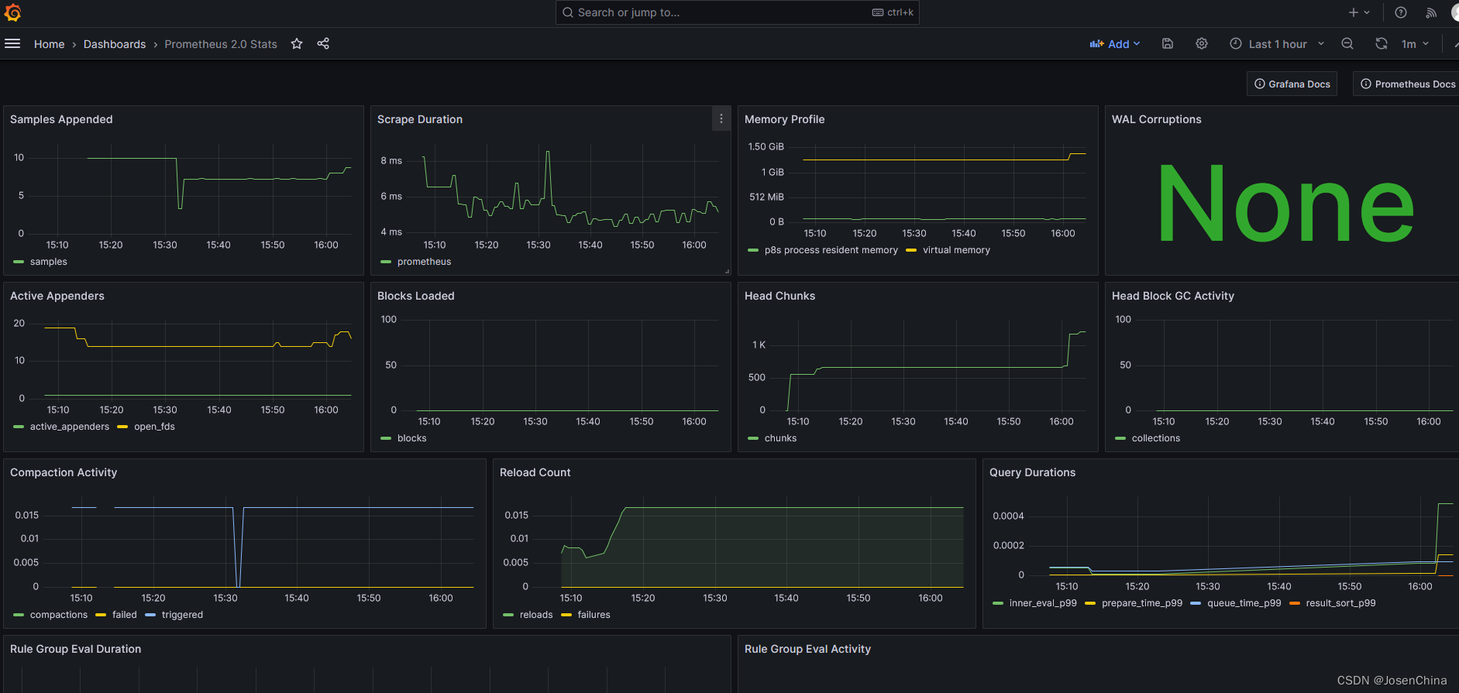Viewport: 1459px width, 693px height.
Task: Star the Prometheus 2.0 Stats dashboard
Action: tap(297, 44)
